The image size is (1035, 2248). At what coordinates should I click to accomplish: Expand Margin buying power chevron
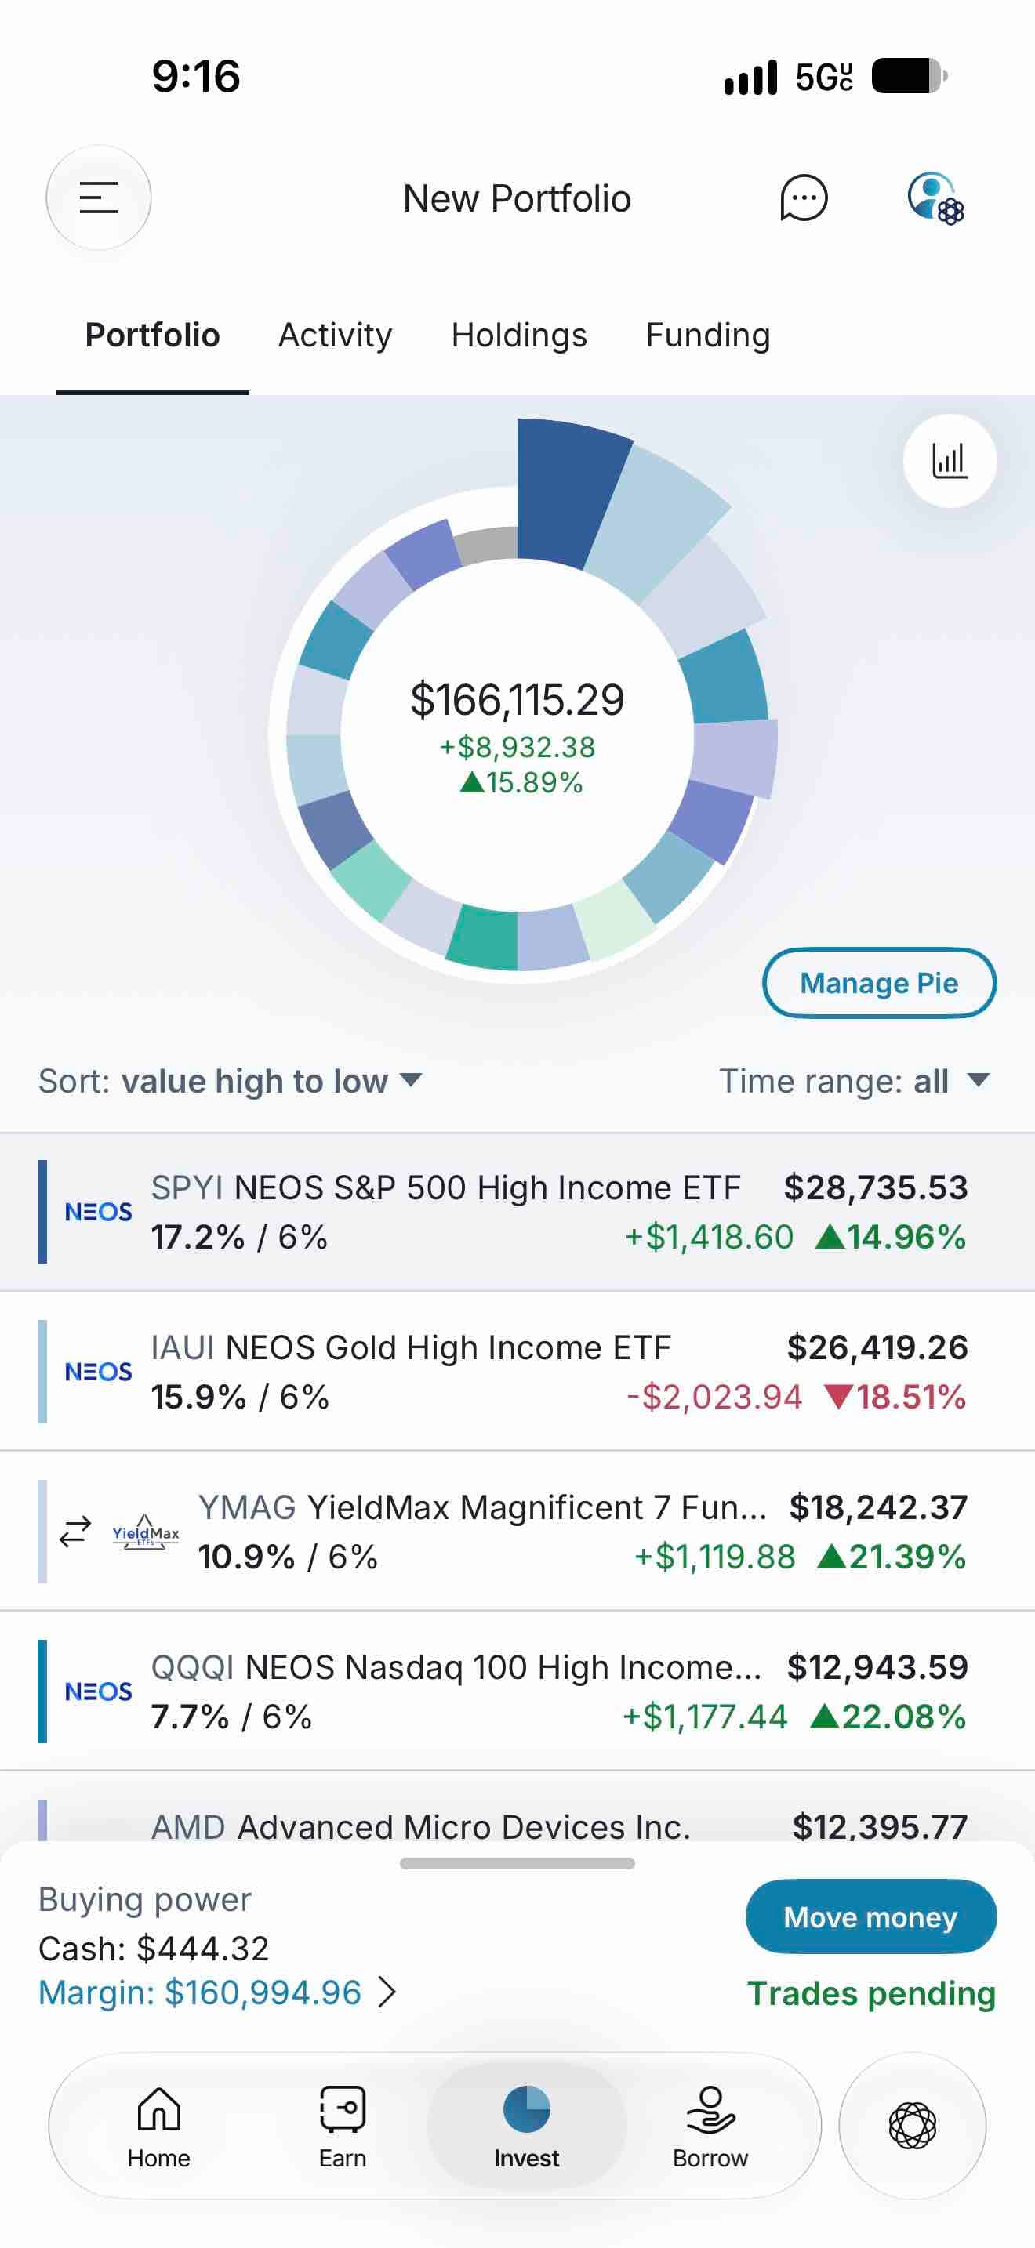click(x=387, y=1992)
